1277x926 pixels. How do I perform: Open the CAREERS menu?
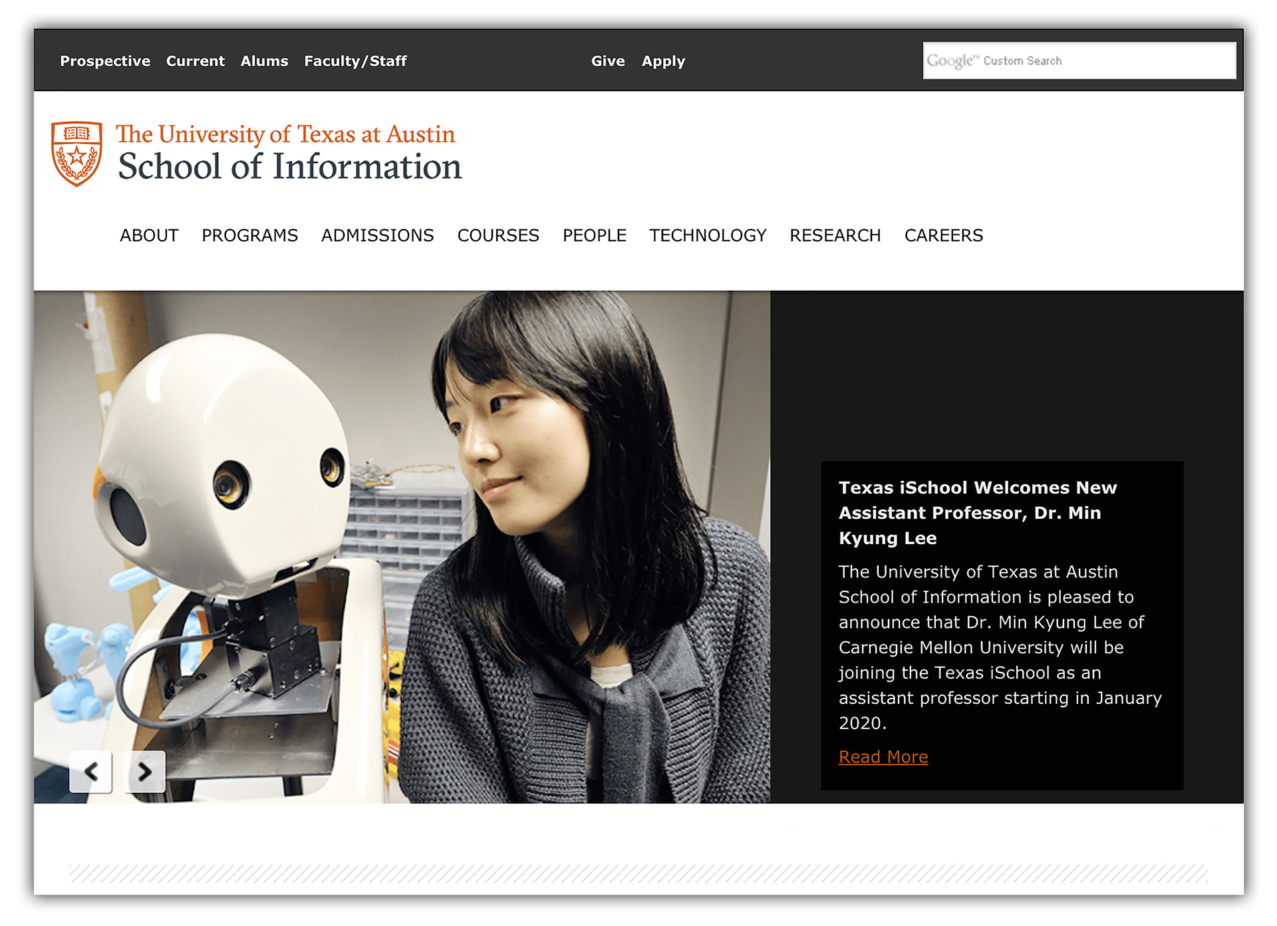(x=943, y=235)
